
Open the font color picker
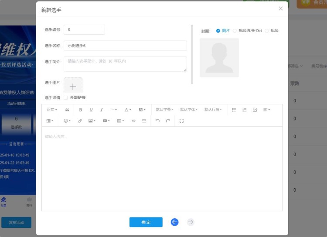click(x=127, y=110)
